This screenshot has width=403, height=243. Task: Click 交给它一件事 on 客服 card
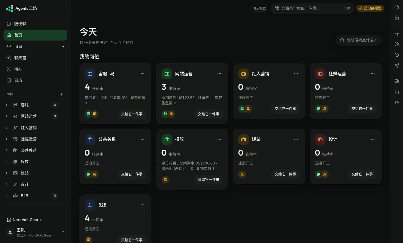click(x=132, y=114)
